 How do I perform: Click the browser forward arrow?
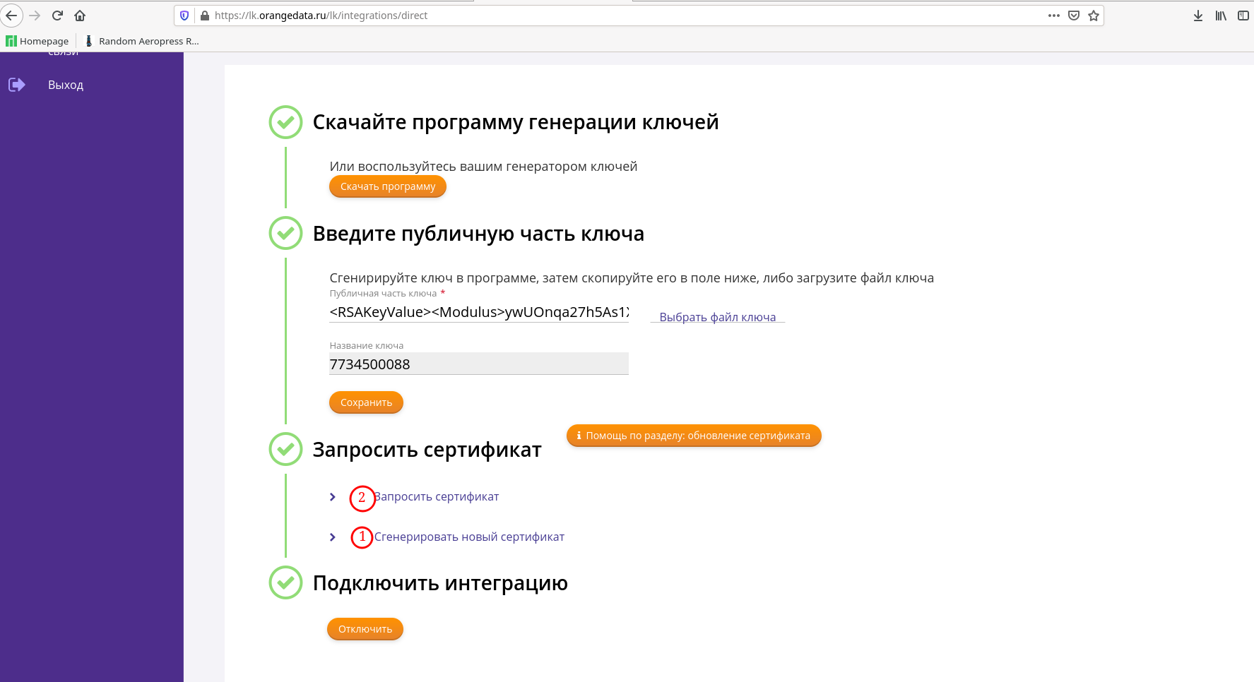35,16
